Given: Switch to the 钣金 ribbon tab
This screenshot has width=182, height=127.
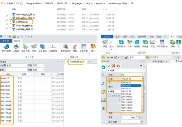Looking at the screenshot, I should click(x=159, y=37).
